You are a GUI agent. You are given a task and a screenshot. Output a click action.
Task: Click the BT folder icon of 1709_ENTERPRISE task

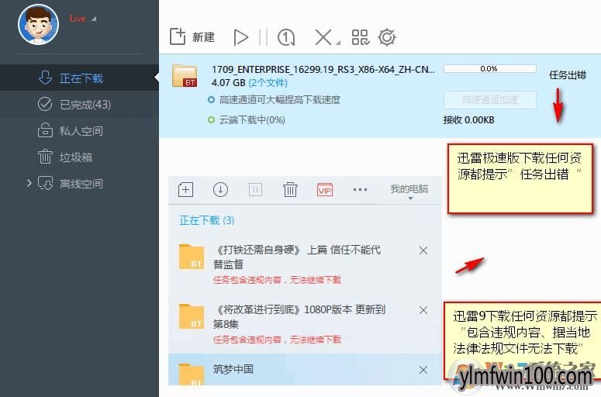tap(185, 75)
